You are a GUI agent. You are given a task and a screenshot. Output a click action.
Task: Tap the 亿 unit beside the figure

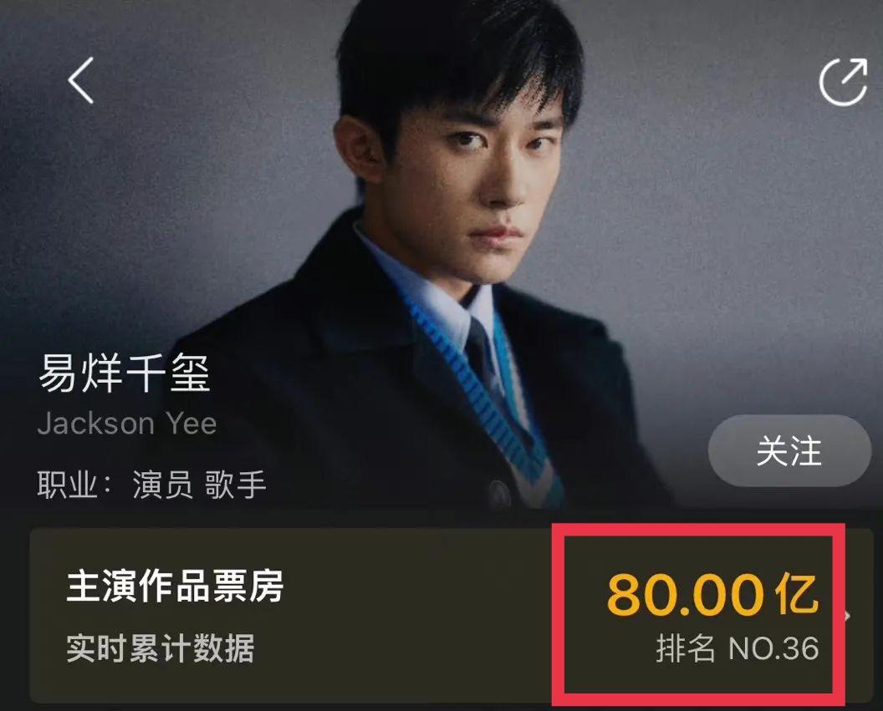click(x=796, y=594)
